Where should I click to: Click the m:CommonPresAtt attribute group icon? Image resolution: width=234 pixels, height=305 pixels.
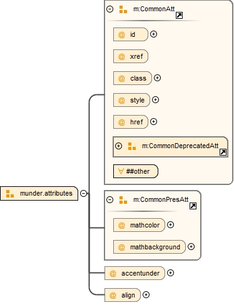pyautogui.click(x=123, y=200)
